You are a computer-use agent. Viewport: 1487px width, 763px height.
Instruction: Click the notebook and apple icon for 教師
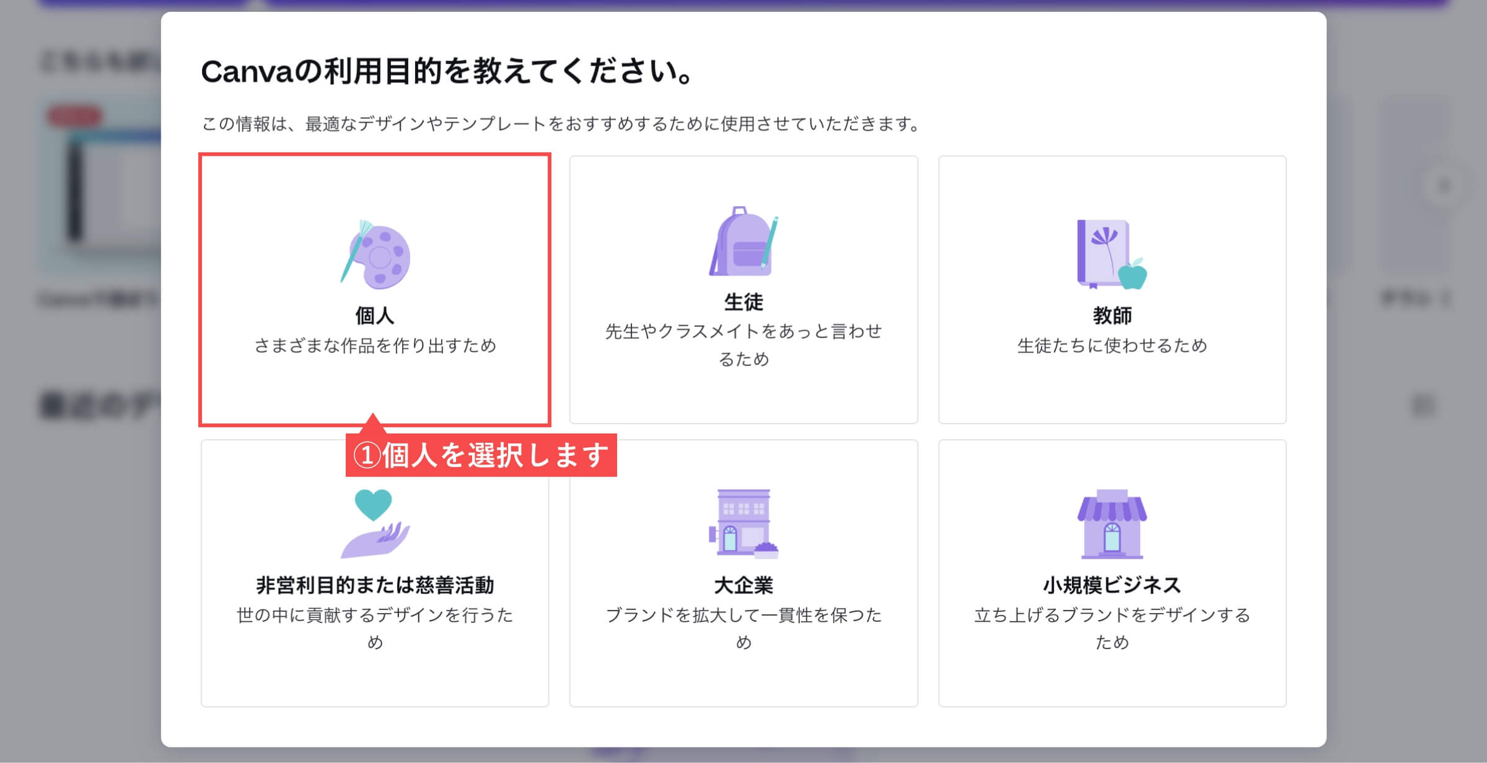click(1112, 254)
